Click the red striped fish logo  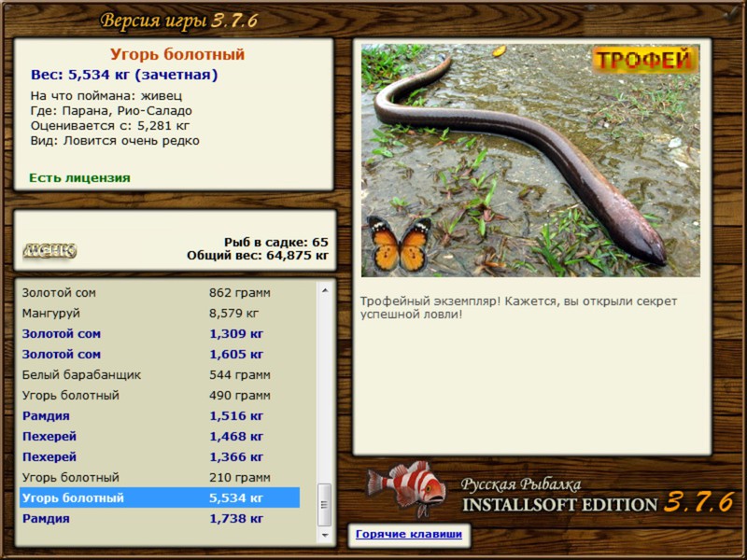[x=406, y=489]
